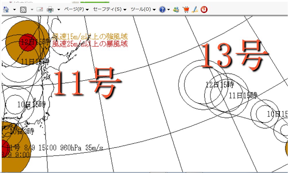The width and height of the screenshot is (288, 173).
Task: Click the 10日3時 forecast label
Action: tap(22, 132)
